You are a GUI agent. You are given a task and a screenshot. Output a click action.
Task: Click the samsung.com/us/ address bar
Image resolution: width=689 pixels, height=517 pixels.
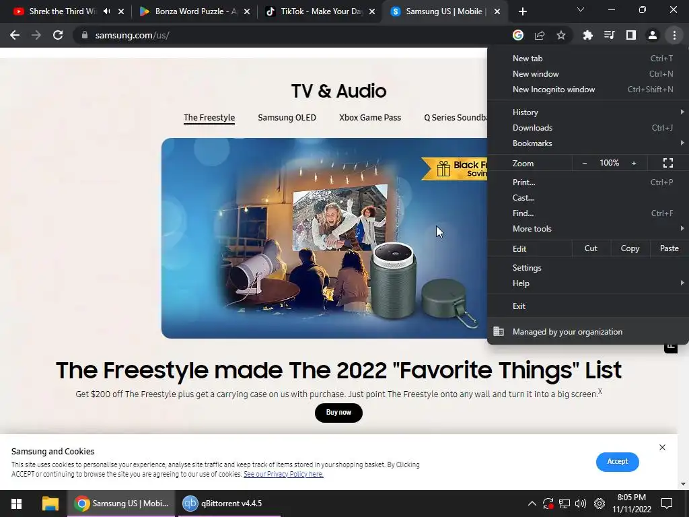point(290,35)
